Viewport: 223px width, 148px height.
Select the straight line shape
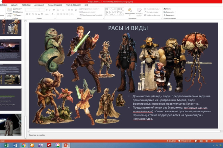(x=109, y=9)
